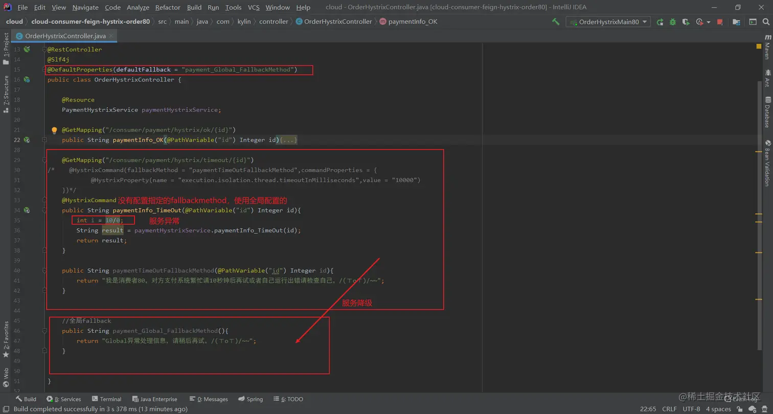Click the lightbulb intention icon on line 21
This screenshot has width=773, height=414.
(x=55, y=130)
